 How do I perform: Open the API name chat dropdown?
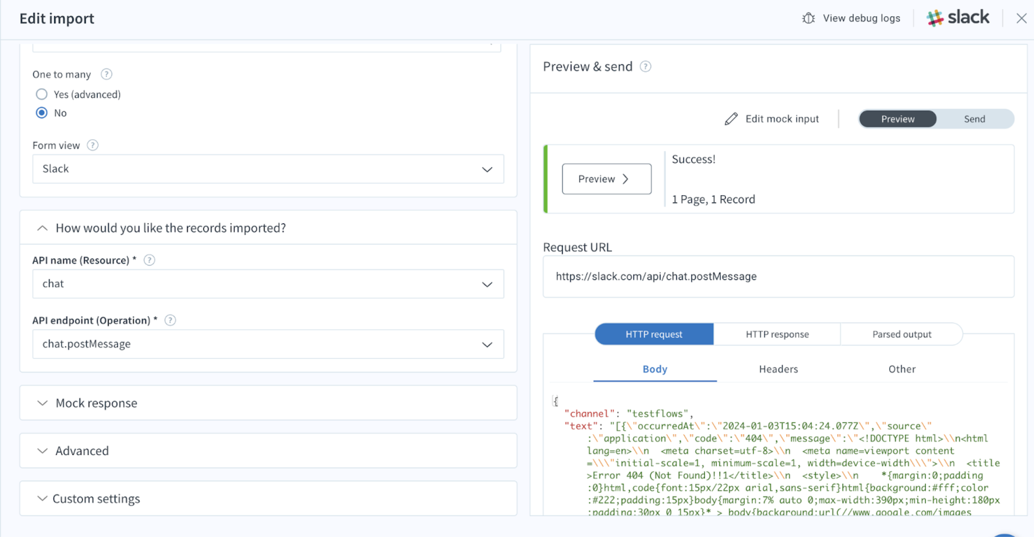268,284
